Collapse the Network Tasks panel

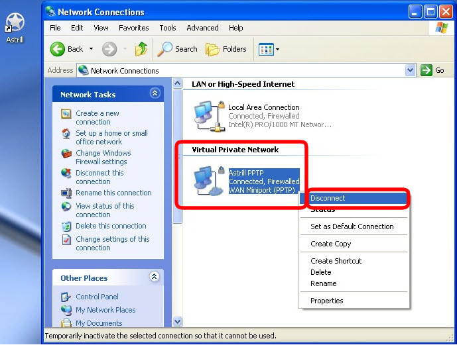tap(155, 93)
